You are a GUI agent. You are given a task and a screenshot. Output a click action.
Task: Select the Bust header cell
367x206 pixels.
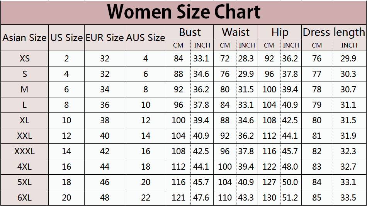tap(190, 32)
